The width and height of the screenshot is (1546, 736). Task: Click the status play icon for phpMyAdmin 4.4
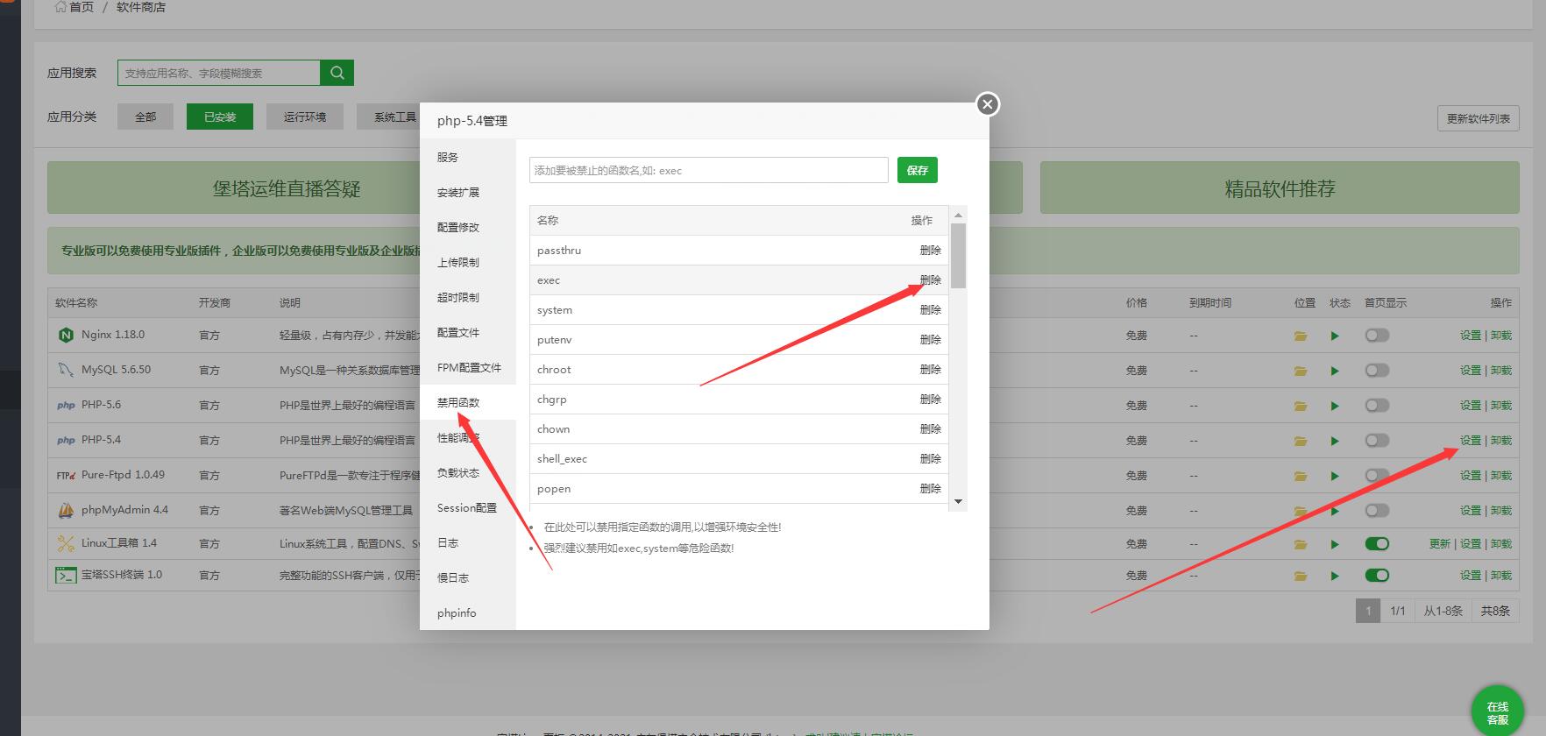click(1335, 511)
